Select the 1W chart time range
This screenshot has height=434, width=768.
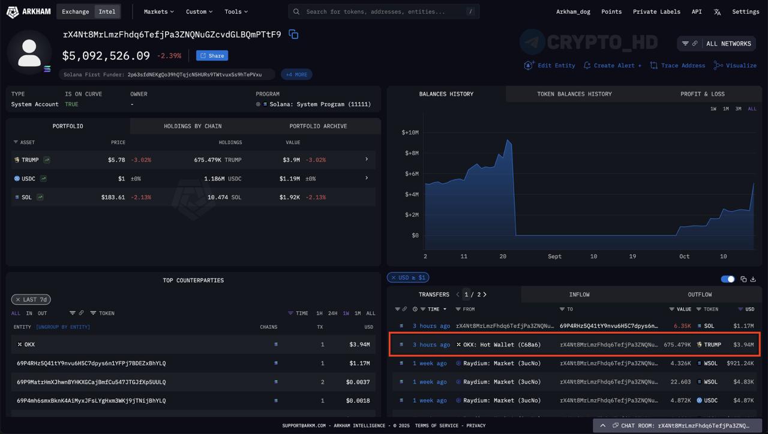(713, 109)
